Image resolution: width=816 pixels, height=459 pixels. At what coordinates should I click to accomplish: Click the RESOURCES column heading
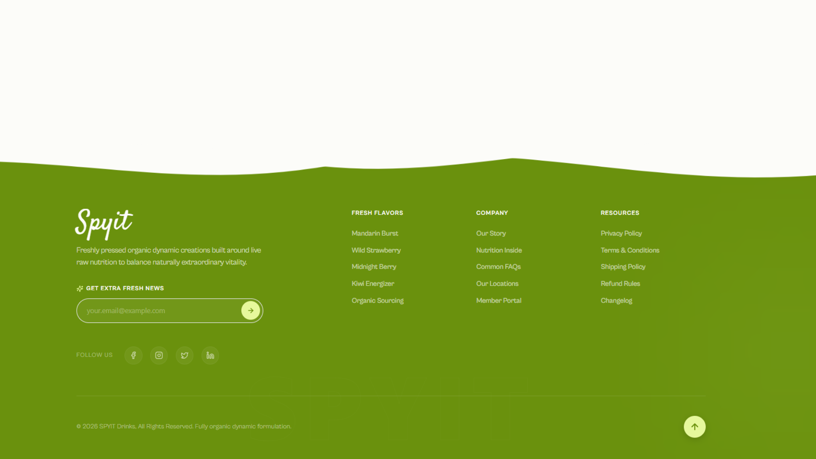click(620, 213)
